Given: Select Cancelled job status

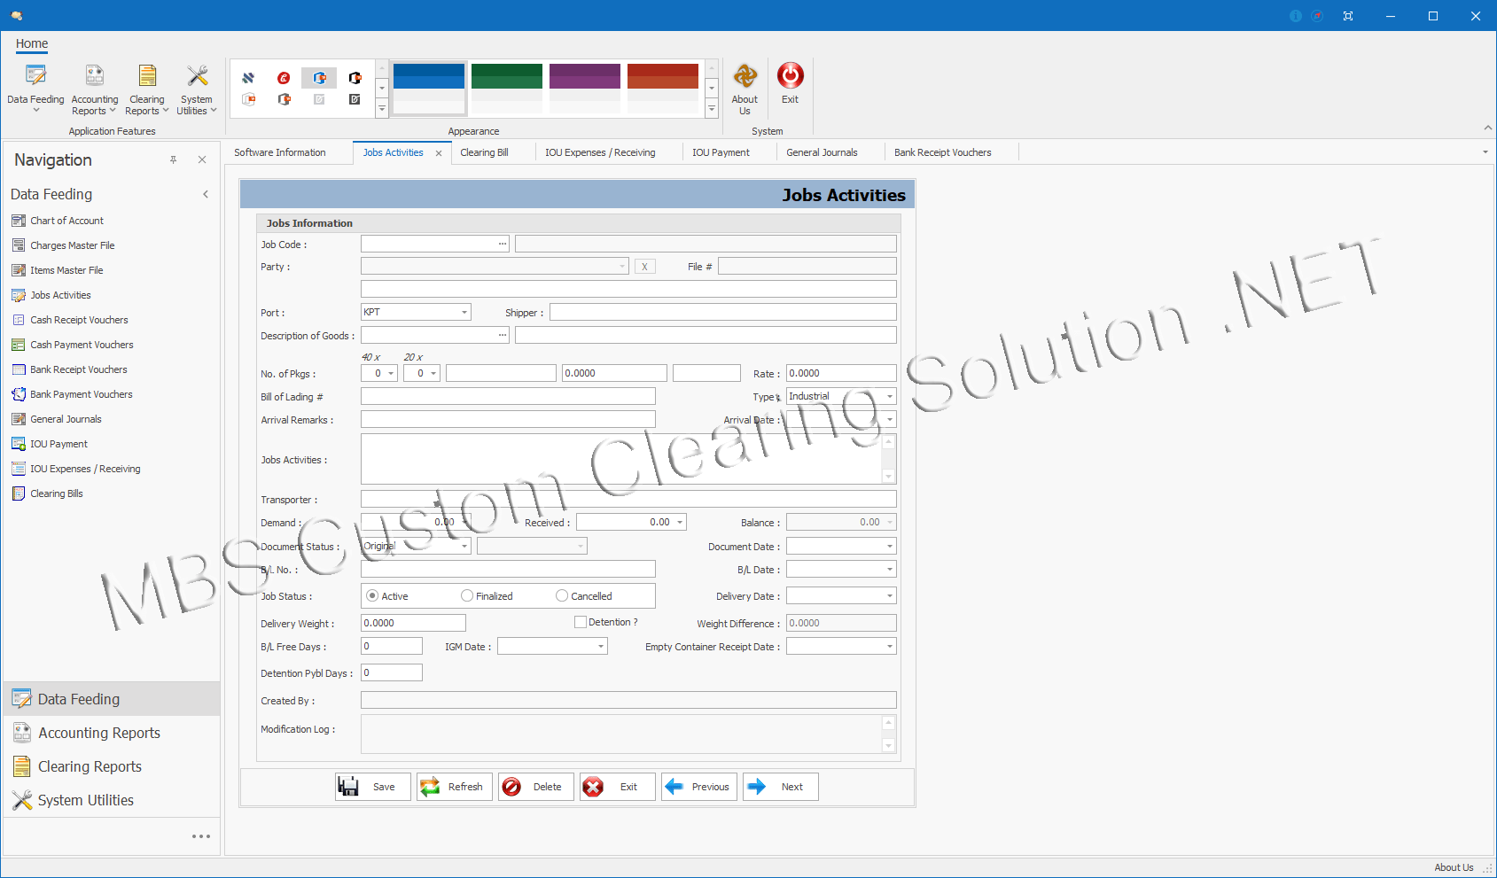Looking at the screenshot, I should 562,596.
